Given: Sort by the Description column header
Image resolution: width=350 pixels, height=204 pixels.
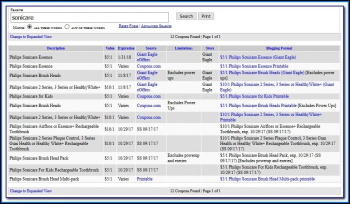Looking at the screenshot, I should coord(56,48).
